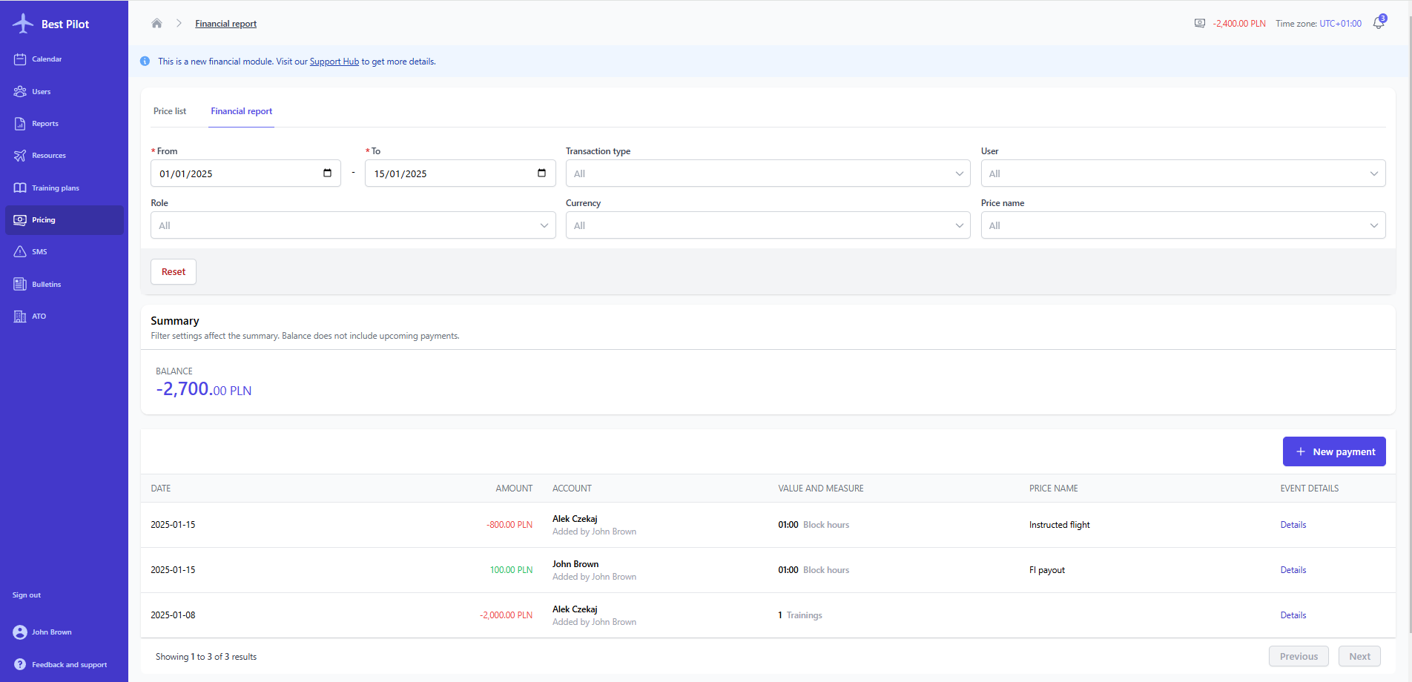Expand User filter dropdown

click(x=1183, y=173)
